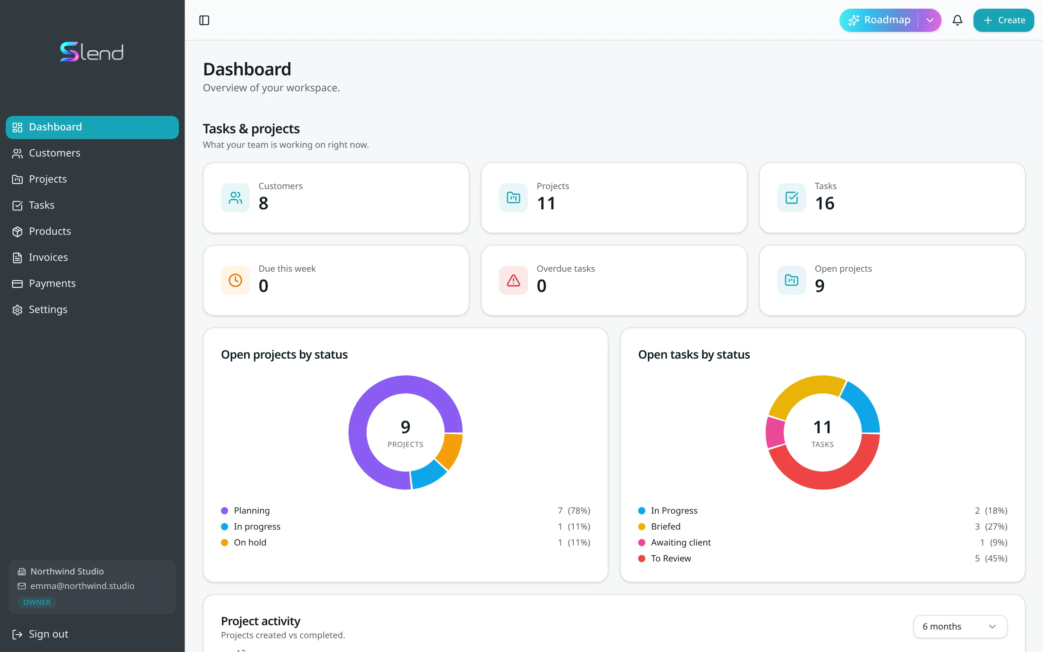Click the Invoices document icon in sidebar
This screenshot has width=1043, height=652.
click(17, 258)
